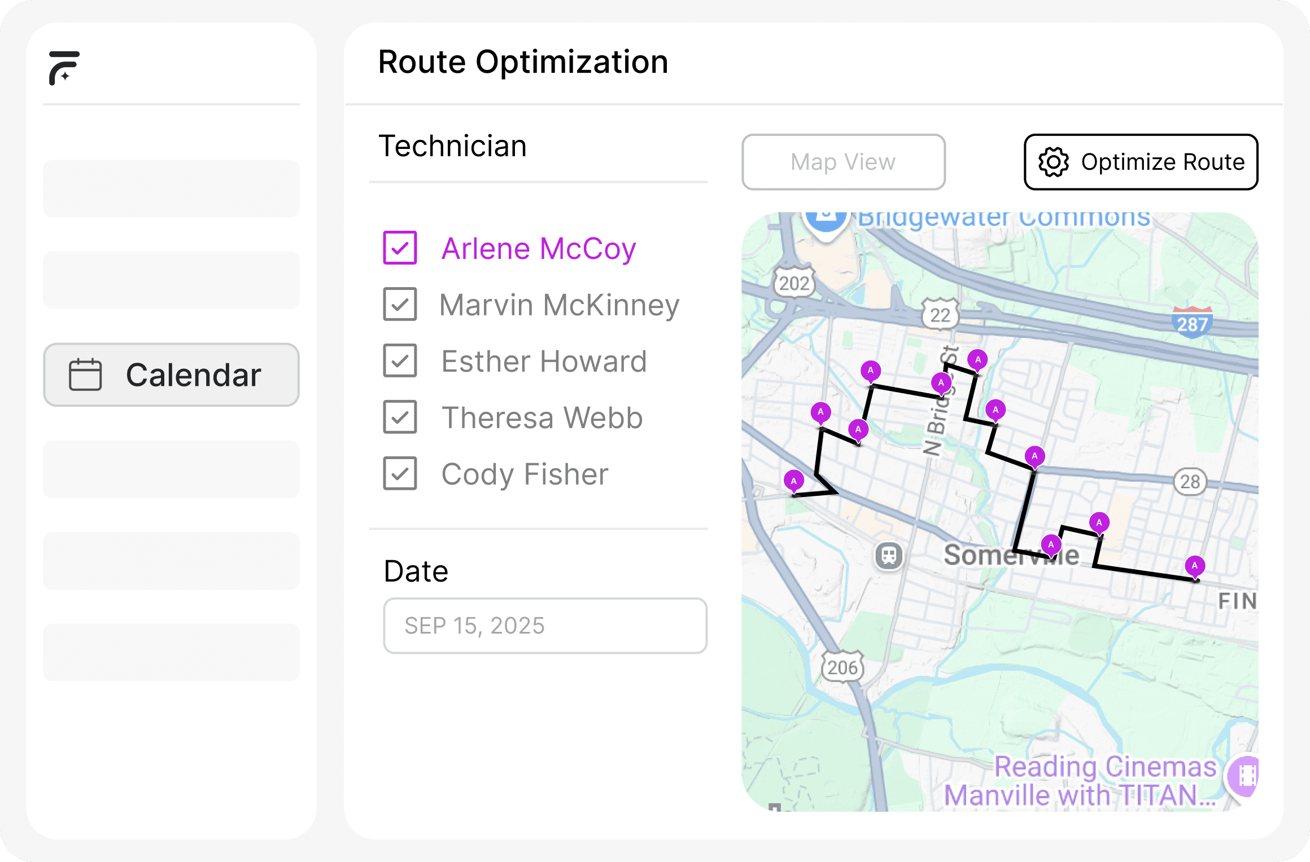1310x862 pixels.
Task: Click the Reading Cinemas film icon
Action: click(1245, 776)
